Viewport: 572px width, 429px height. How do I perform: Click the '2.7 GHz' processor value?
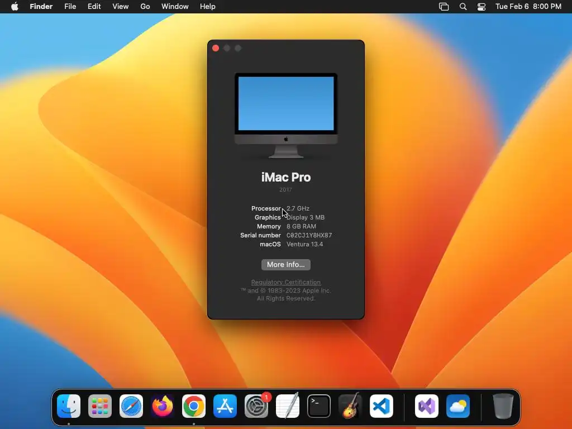click(x=298, y=209)
